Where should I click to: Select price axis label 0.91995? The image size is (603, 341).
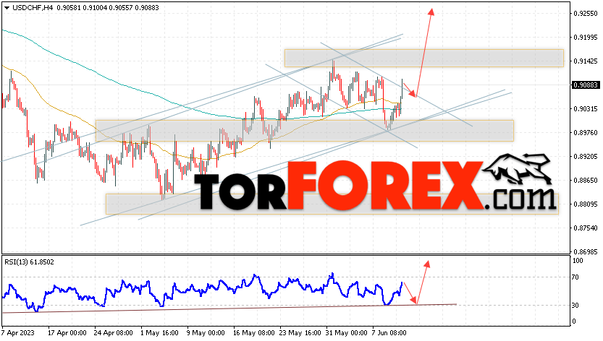[x=586, y=38]
